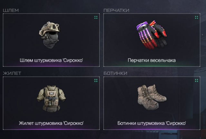Click the item name Ботинки штурмовика 'Сирокко'

pyautogui.click(x=152, y=123)
